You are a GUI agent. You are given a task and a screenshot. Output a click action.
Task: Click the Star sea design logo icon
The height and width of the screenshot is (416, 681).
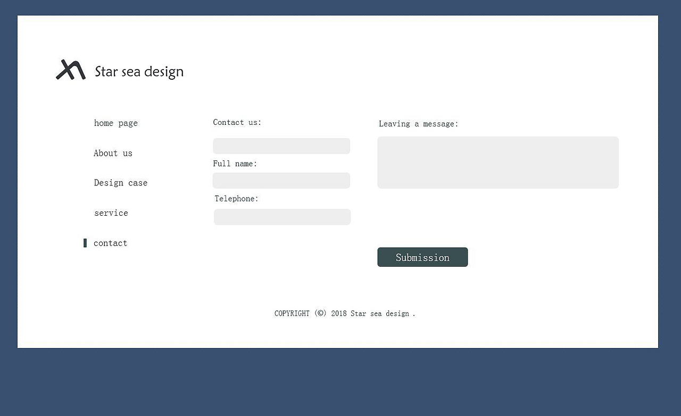pyautogui.click(x=71, y=70)
